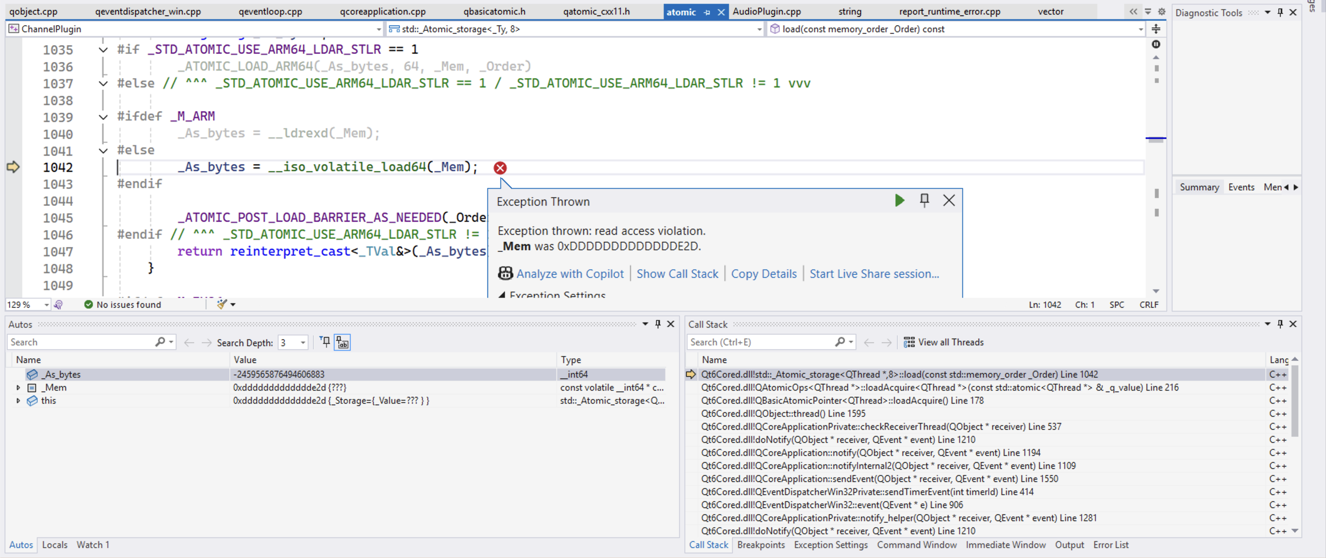Click the Copy Details link
Viewport: 1326px width, 558px height.
764,274
